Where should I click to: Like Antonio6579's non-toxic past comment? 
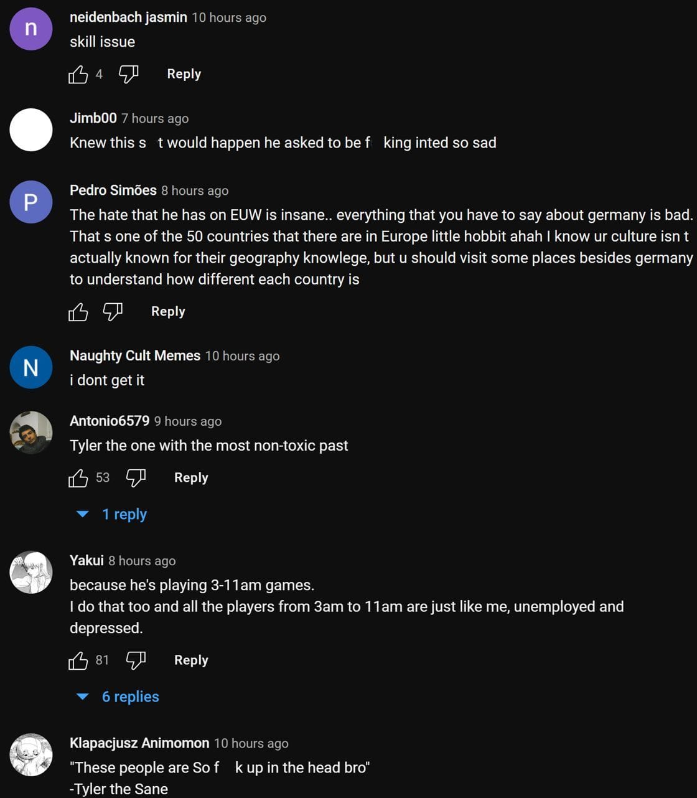click(x=78, y=477)
